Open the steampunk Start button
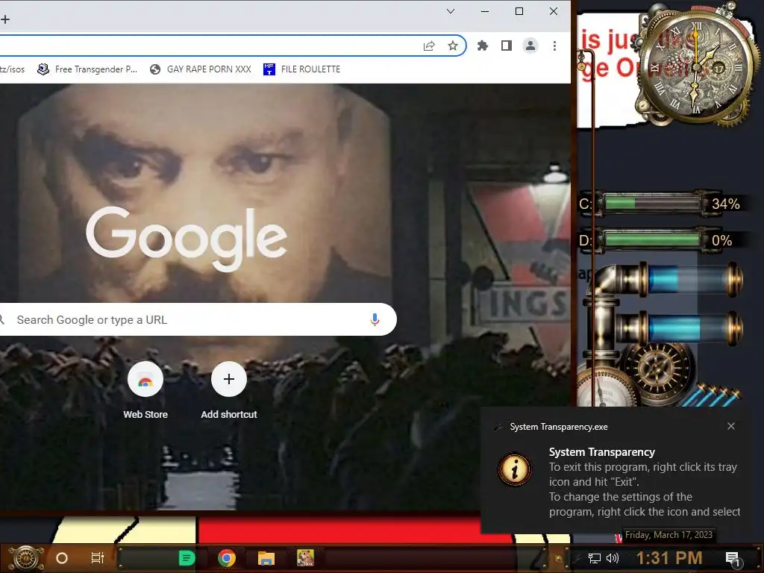The image size is (764, 573). [27, 558]
